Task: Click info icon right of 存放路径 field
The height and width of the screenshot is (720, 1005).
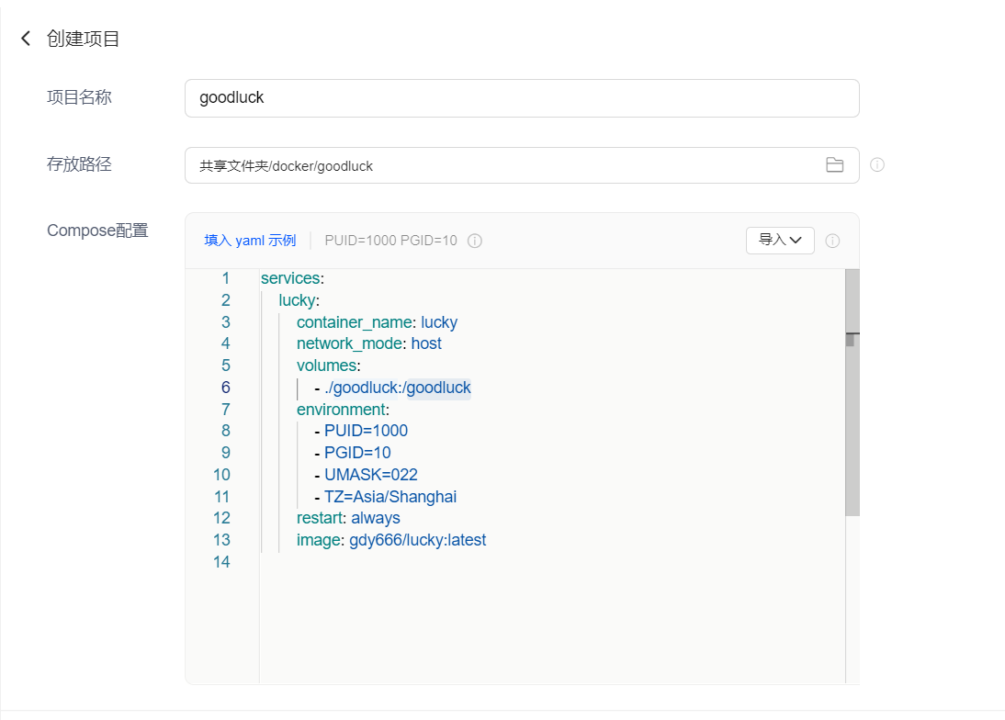Action: pyautogui.click(x=877, y=165)
